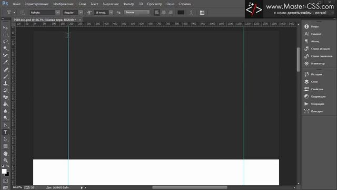
Task: Open the anti-aliasing method dropdown
Action: coord(137,13)
